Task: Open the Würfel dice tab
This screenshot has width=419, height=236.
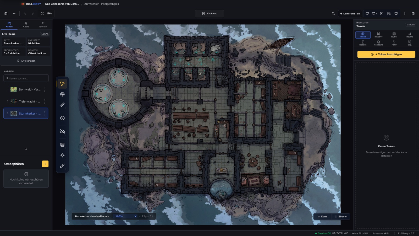Action: coord(394,35)
